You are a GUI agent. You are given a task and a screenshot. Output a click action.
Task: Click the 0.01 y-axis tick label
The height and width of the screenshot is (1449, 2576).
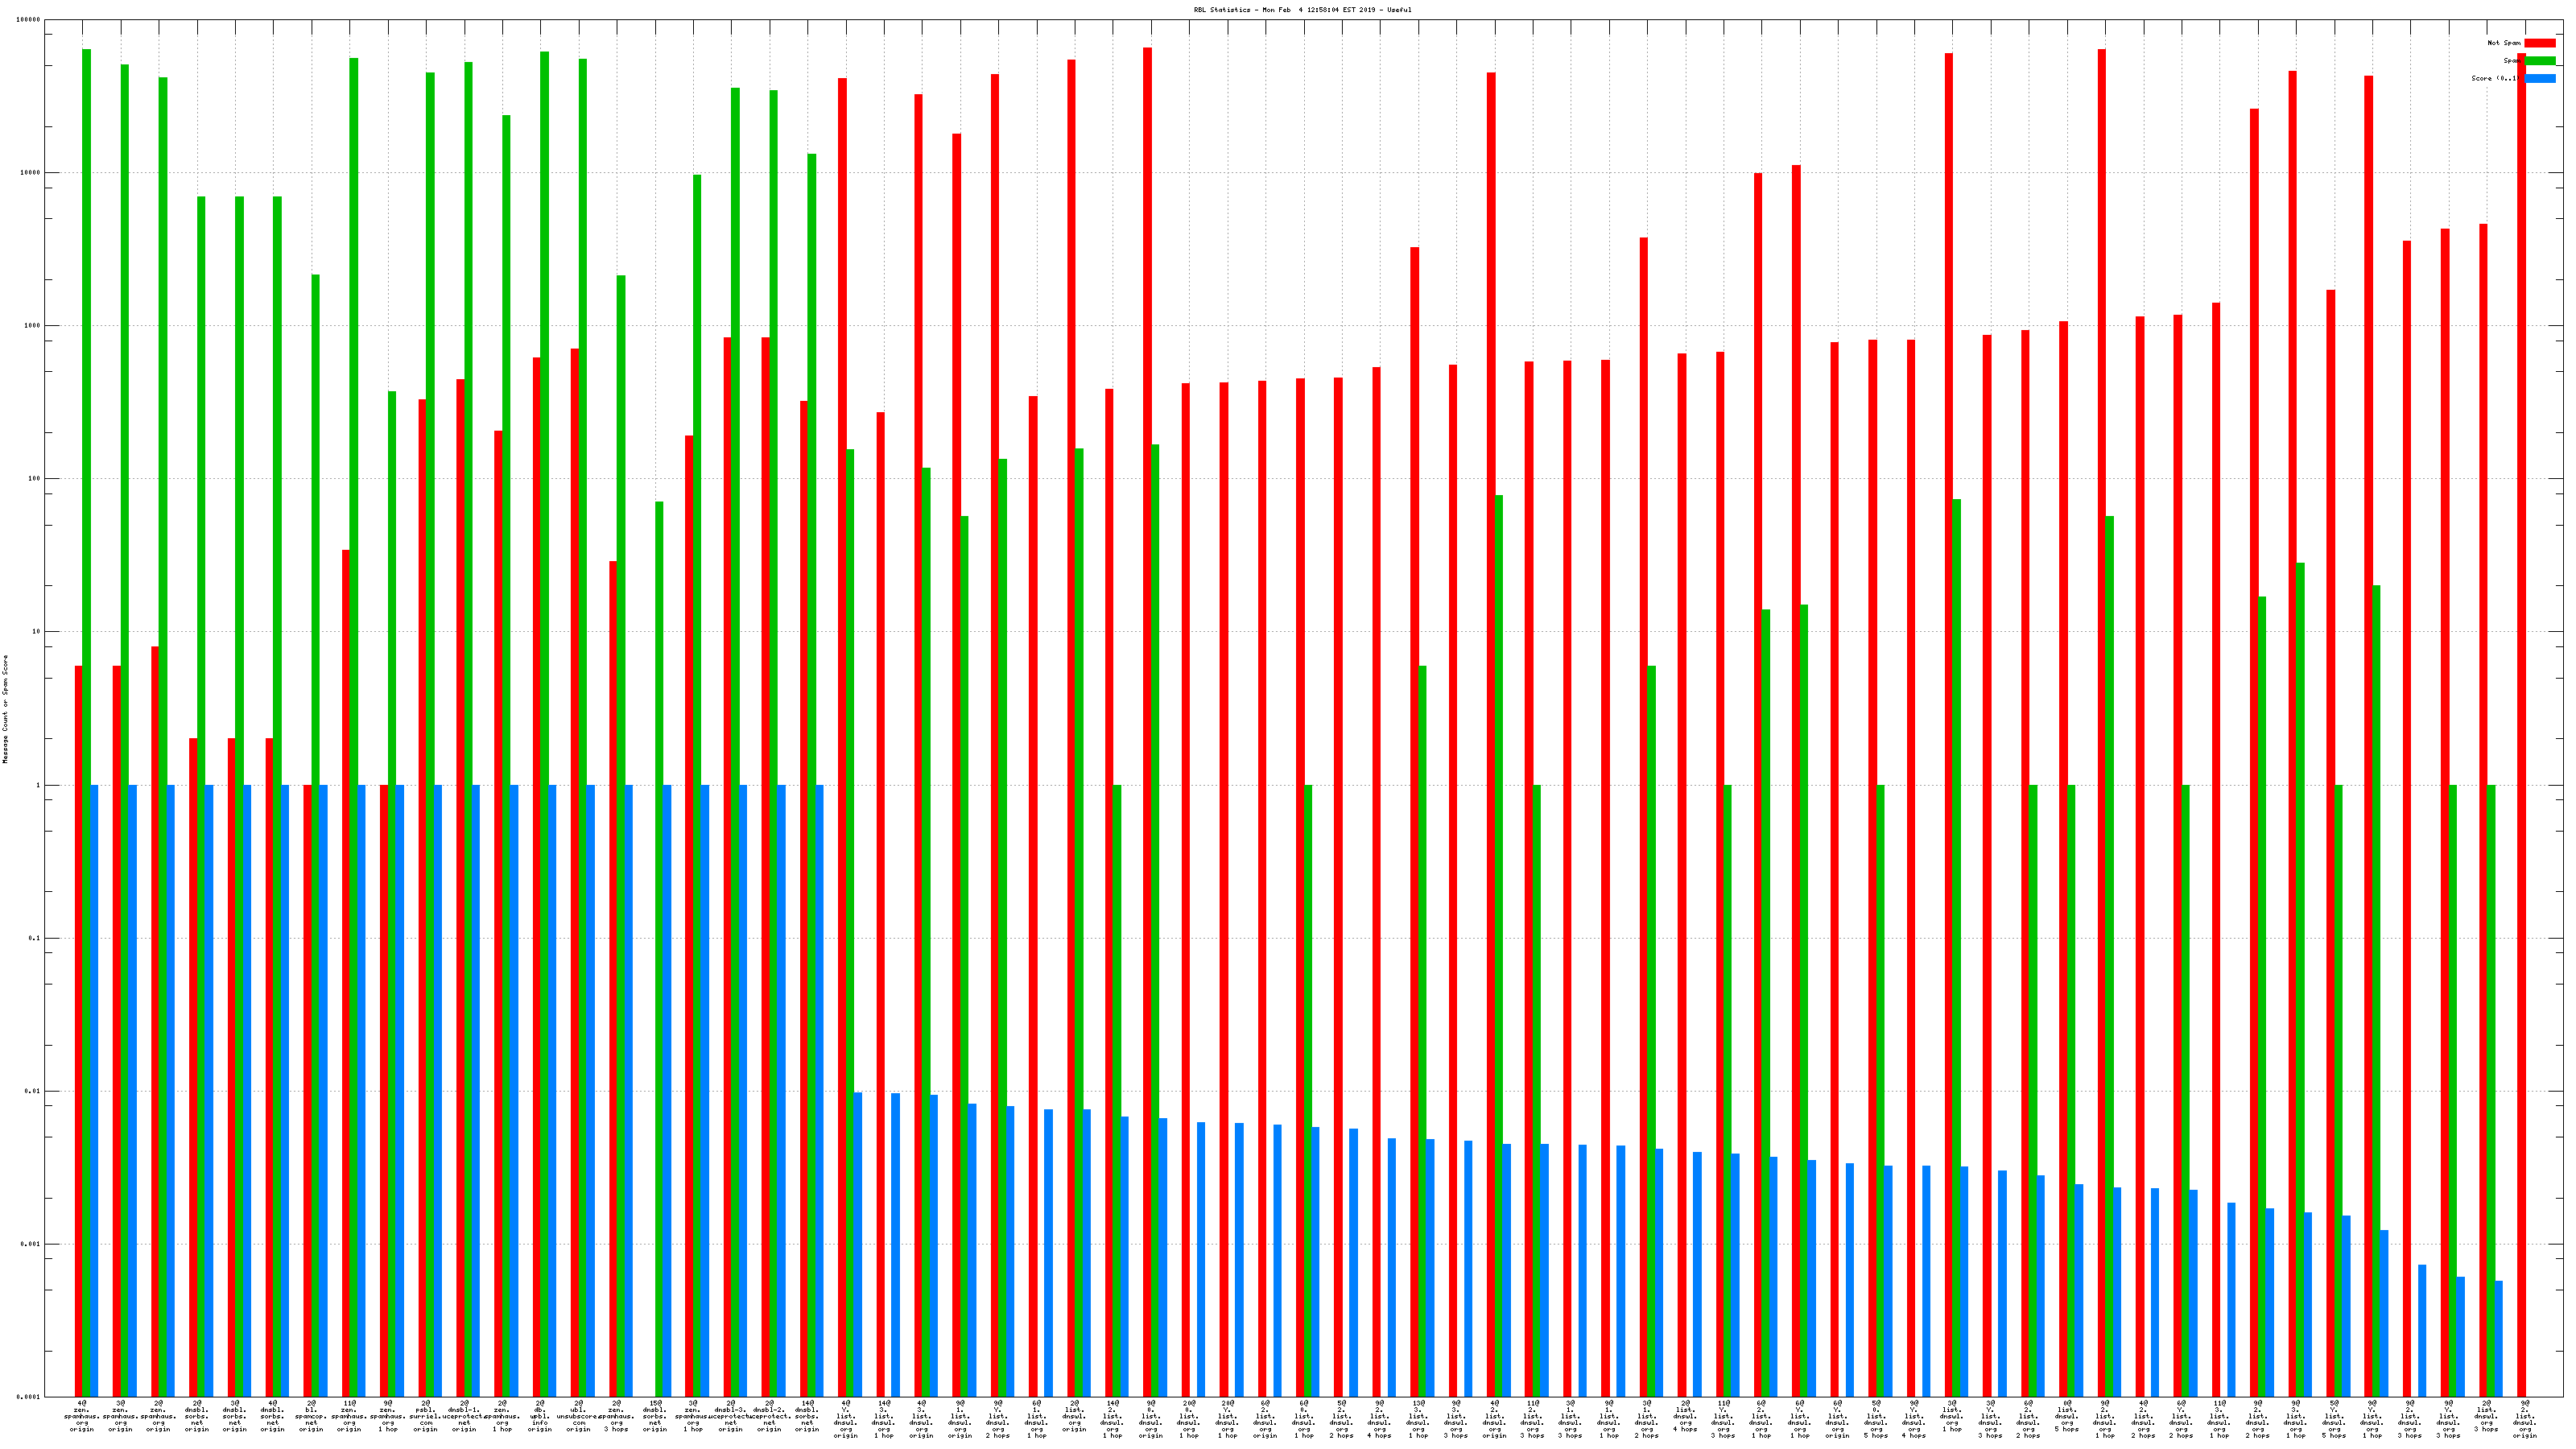(32, 1091)
